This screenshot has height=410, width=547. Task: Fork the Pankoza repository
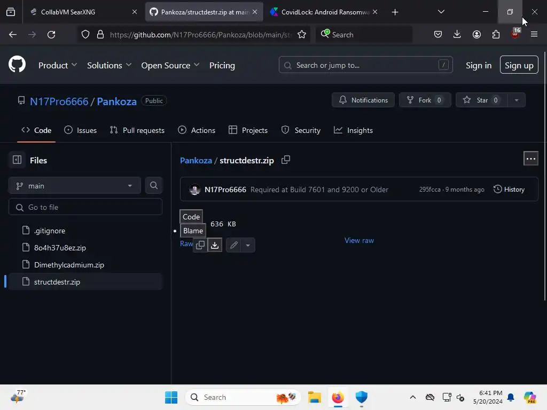point(425,100)
